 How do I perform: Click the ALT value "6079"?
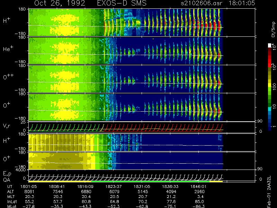[115, 192]
